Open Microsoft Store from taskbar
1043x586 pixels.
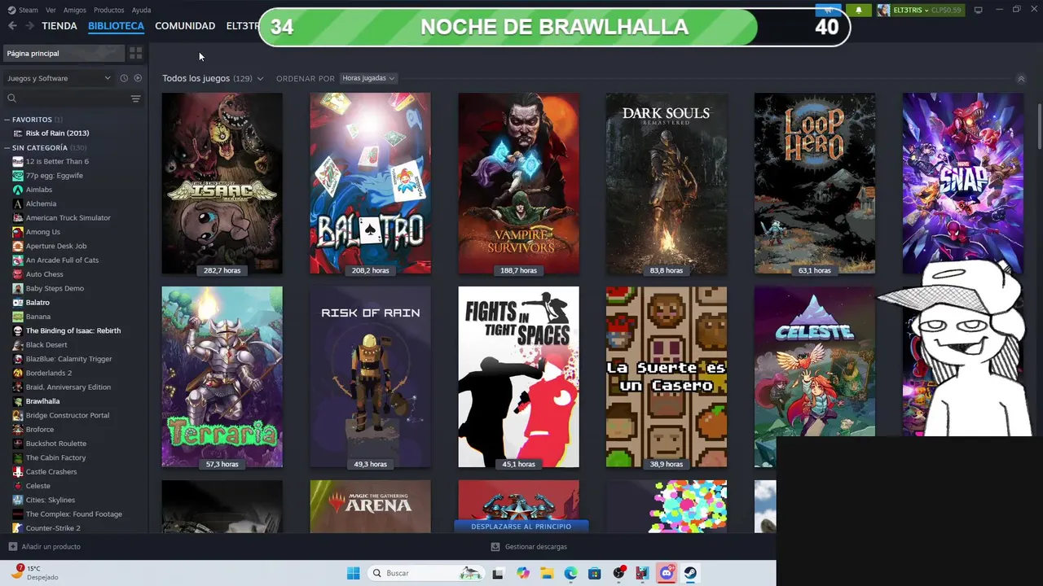coord(594,573)
